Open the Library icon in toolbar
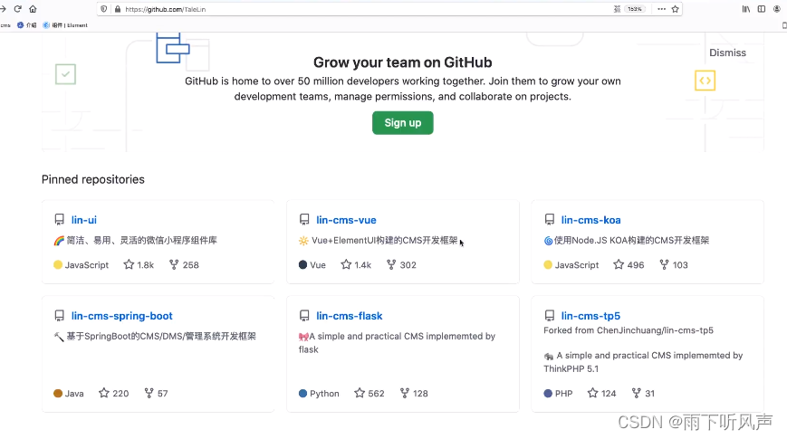The width and height of the screenshot is (787, 439). (x=746, y=9)
